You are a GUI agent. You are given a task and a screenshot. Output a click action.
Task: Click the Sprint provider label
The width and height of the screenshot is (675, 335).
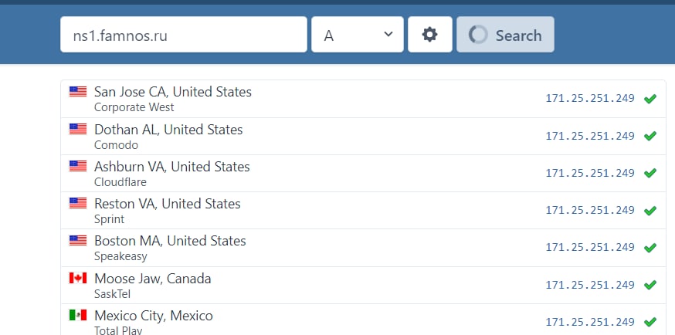[x=110, y=219]
